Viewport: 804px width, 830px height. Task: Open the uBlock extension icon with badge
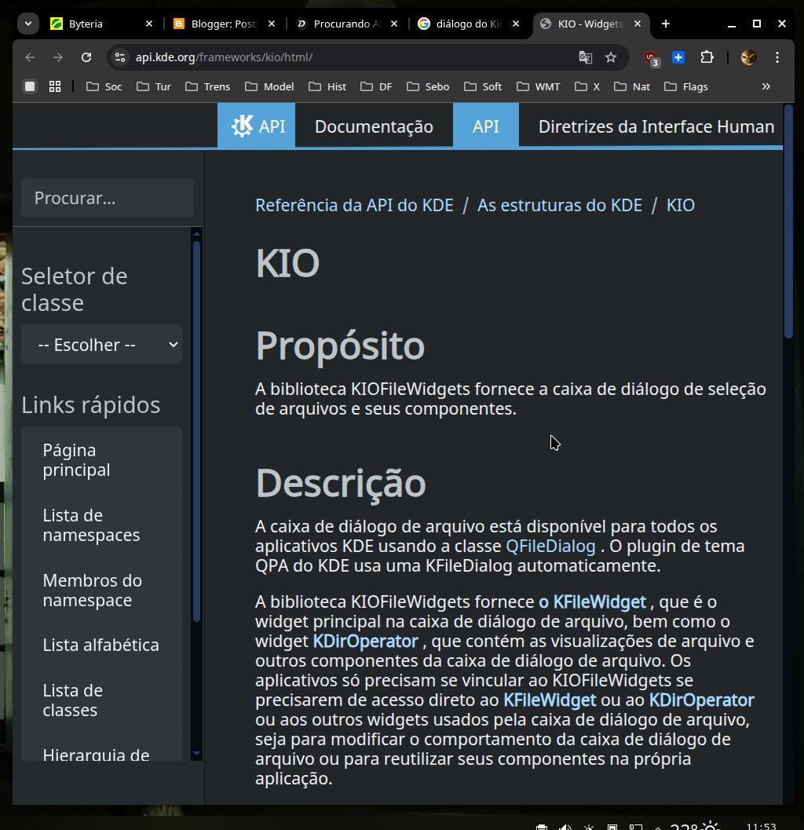pyautogui.click(x=651, y=57)
